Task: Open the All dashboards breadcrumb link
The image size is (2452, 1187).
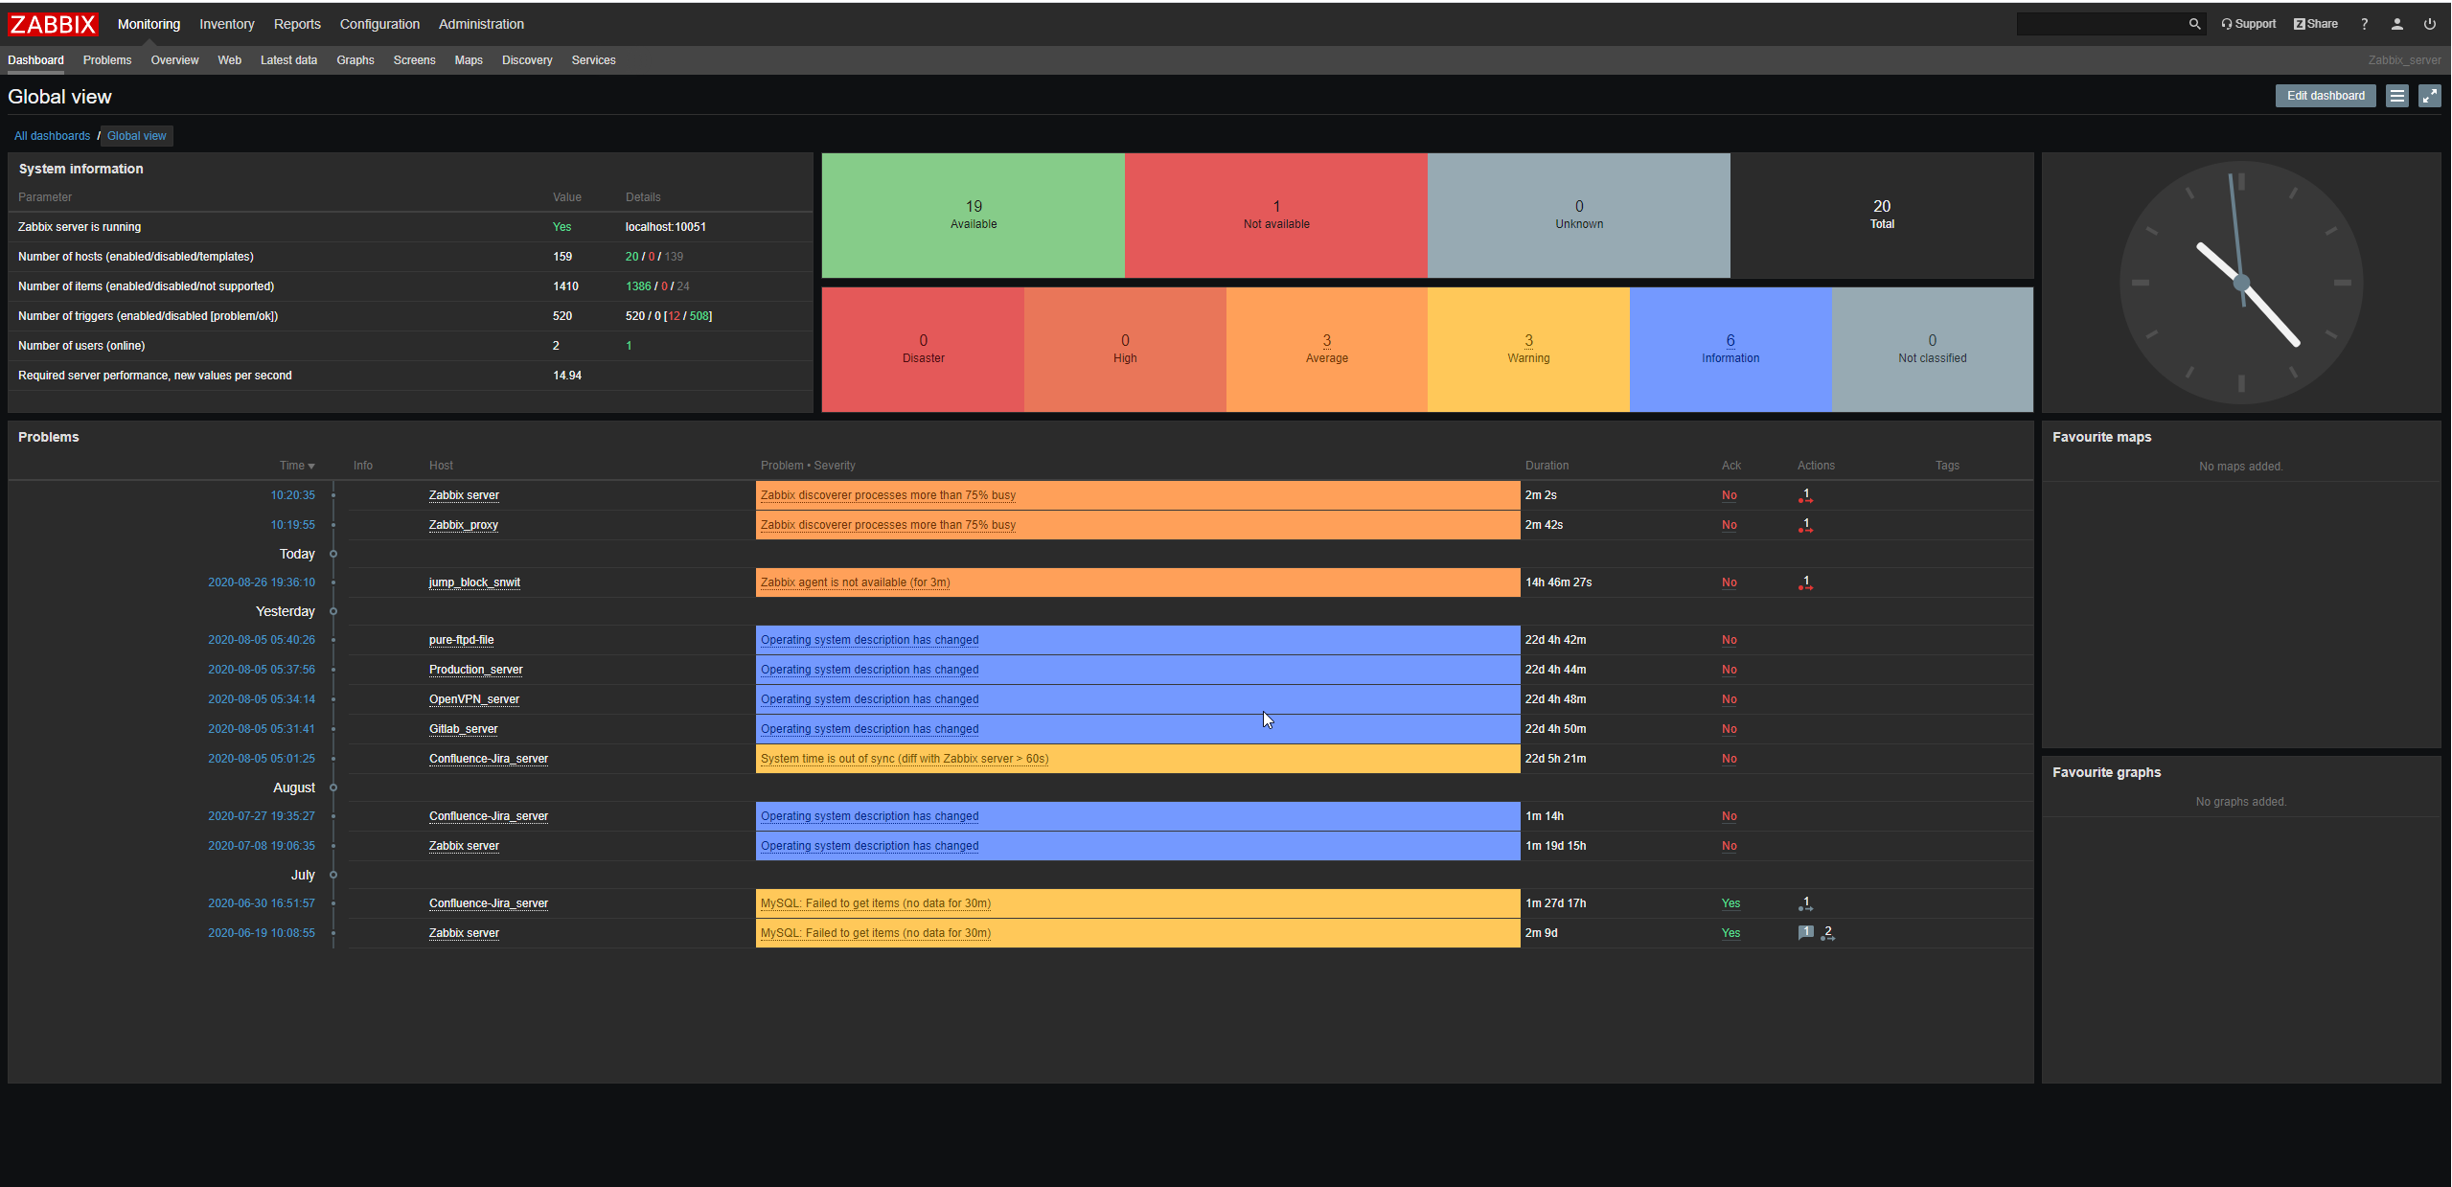Action: (x=52, y=136)
